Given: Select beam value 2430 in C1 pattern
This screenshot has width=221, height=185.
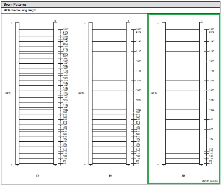Looking at the screenshot, I should tap(66, 34).
